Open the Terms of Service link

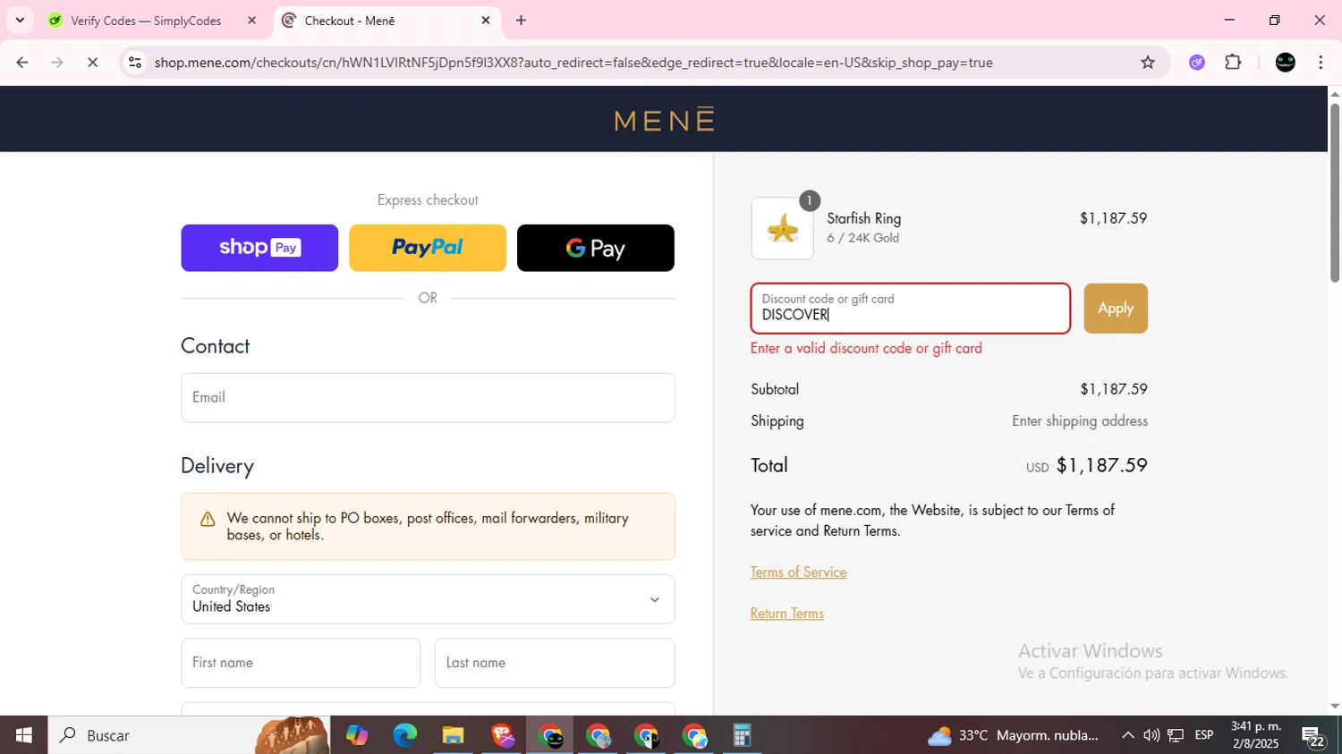click(x=798, y=572)
